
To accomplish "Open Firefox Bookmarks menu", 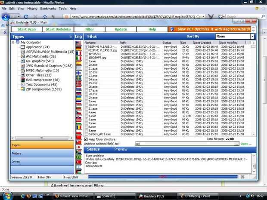I will pos(48,9).
